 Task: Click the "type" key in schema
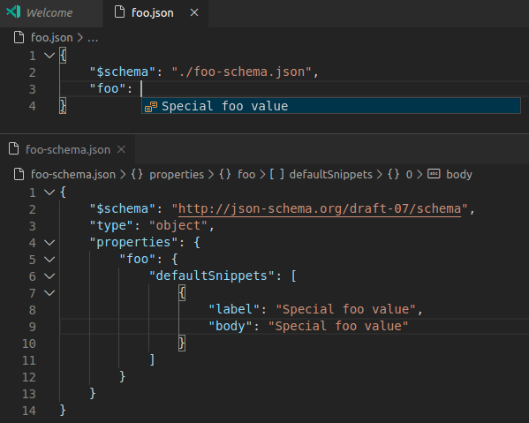111,225
